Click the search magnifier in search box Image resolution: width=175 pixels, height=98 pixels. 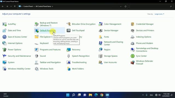(171, 7)
